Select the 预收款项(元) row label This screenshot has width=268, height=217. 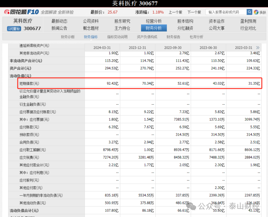29,135
